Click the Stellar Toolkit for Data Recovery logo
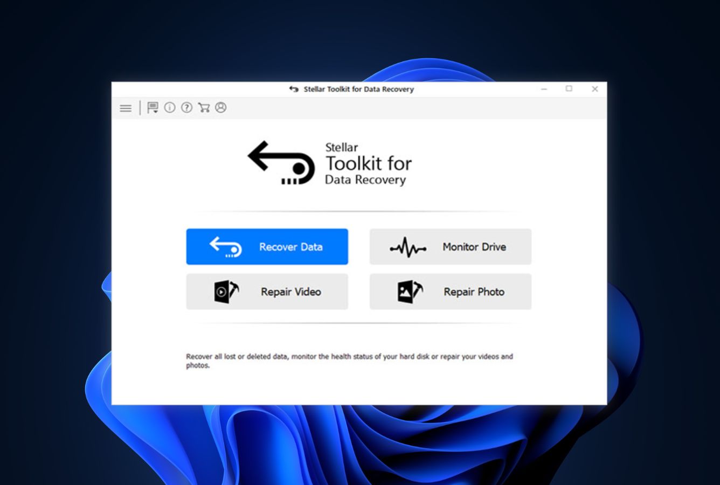720x485 pixels. tap(330, 163)
